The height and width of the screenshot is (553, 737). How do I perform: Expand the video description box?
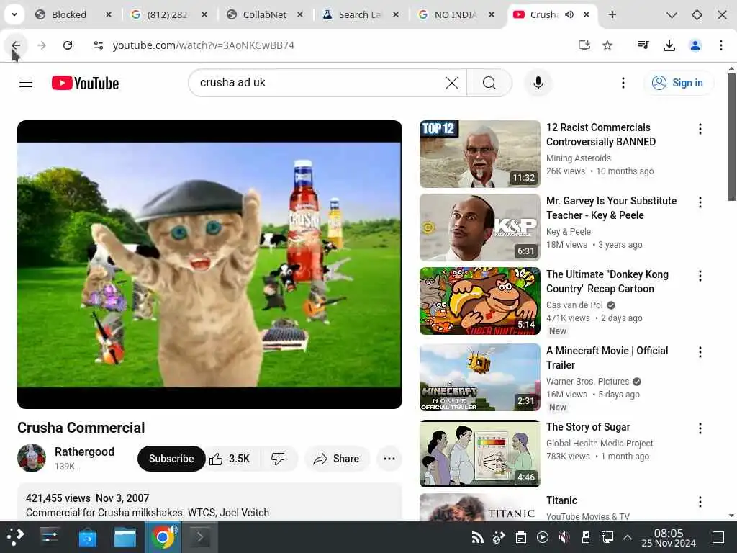click(x=209, y=502)
